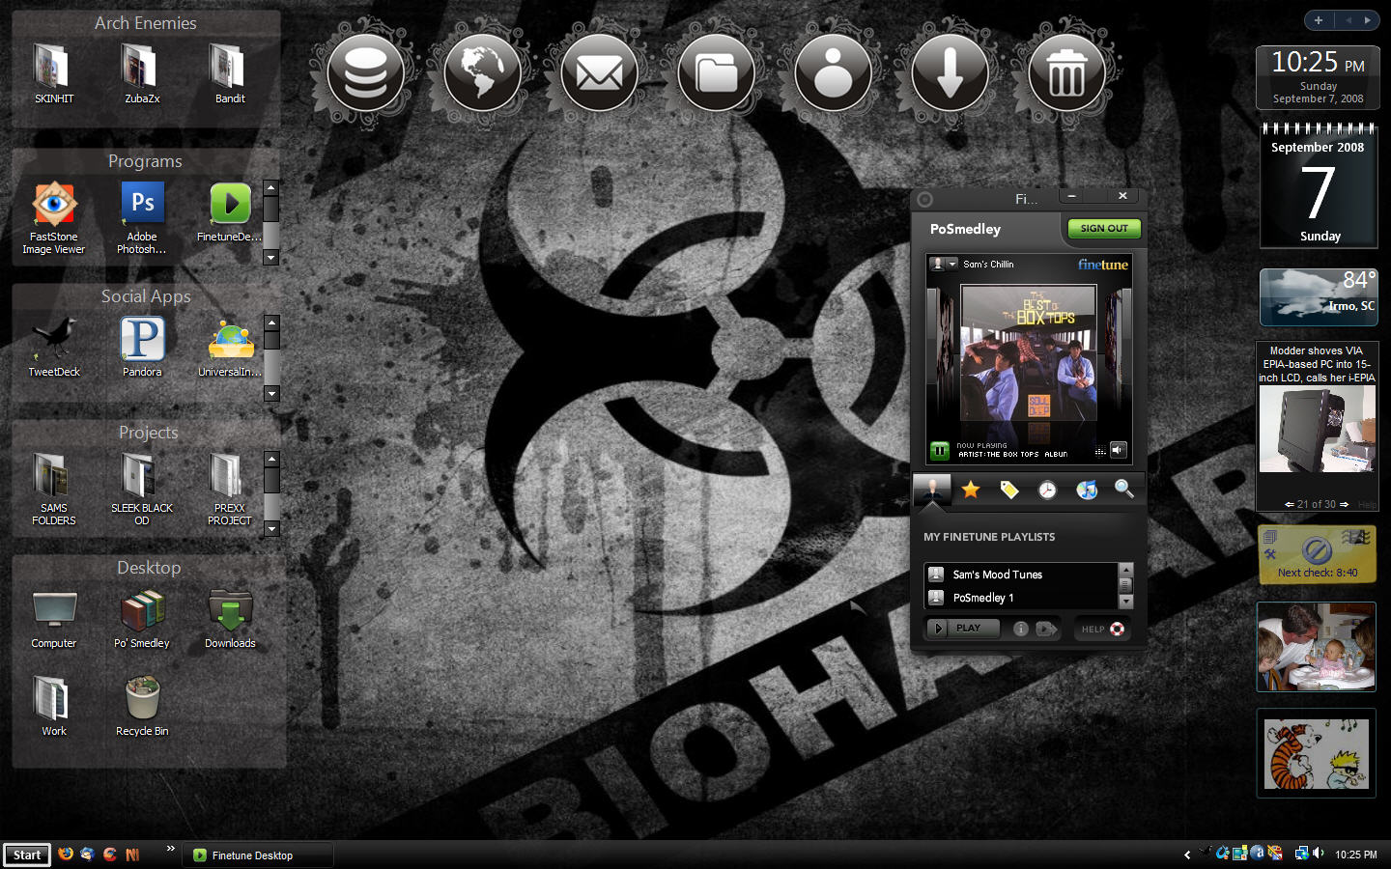Image resolution: width=1391 pixels, height=869 pixels.
Task: Open the Finetune search magnifier
Action: coord(1124,489)
